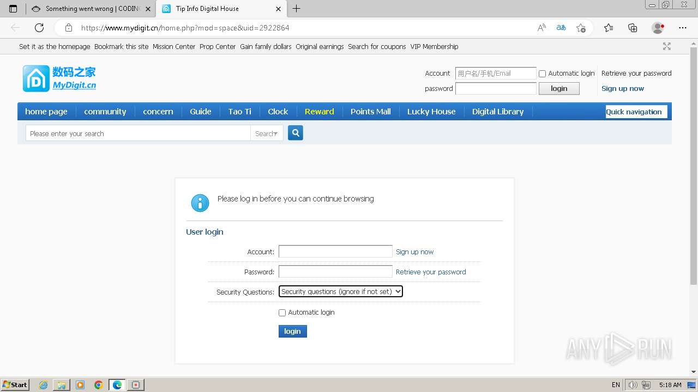Open the community menu item
The width and height of the screenshot is (698, 392).
pyautogui.click(x=105, y=112)
